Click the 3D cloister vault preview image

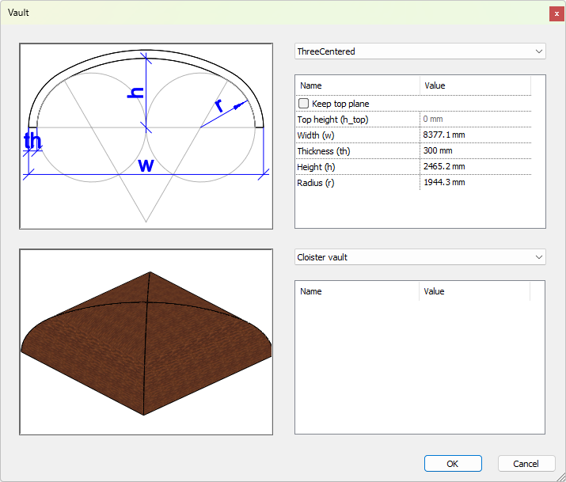146,342
